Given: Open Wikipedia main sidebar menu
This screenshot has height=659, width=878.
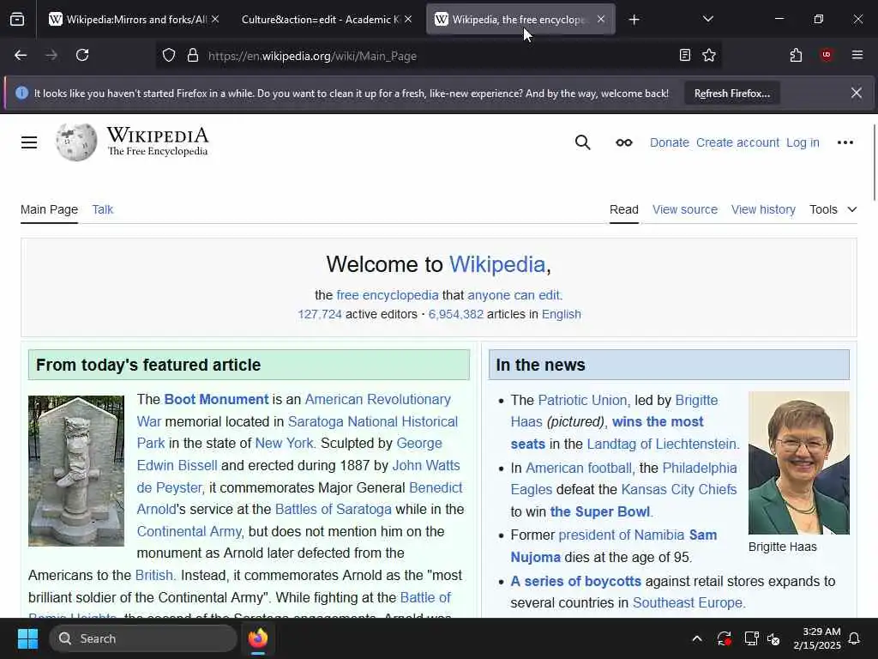Looking at the screenshot, I should pyautogui.click(x=29, y=142).
